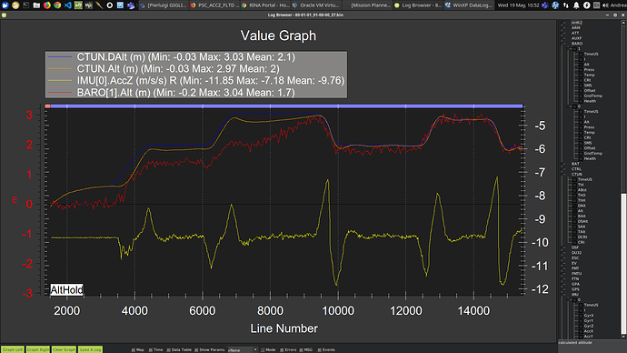Click the AltHold flight mode label
The height and width of the screenshot is (353, 627).
pyautogui.click(x=66, y=289)
